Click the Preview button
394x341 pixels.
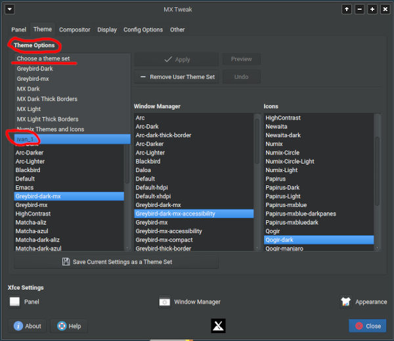241,59
